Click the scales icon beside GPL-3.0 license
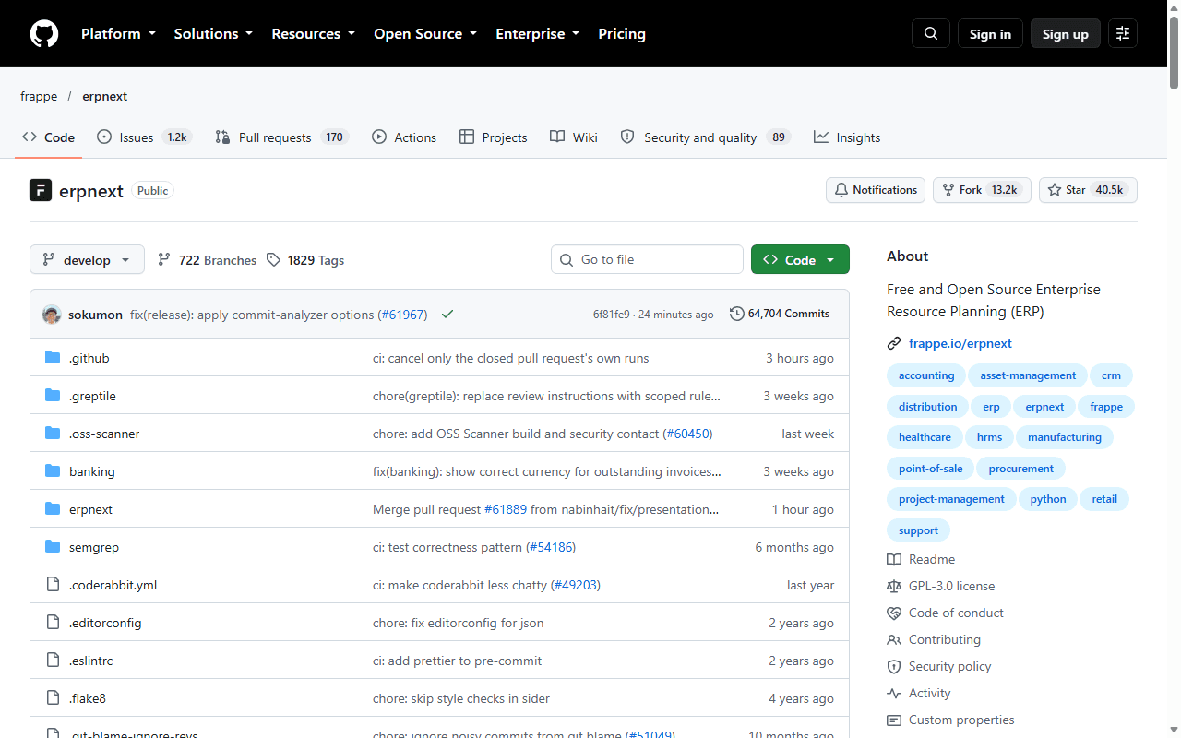This screenshot has width=1181, height=738. click(x=894, y=586)
